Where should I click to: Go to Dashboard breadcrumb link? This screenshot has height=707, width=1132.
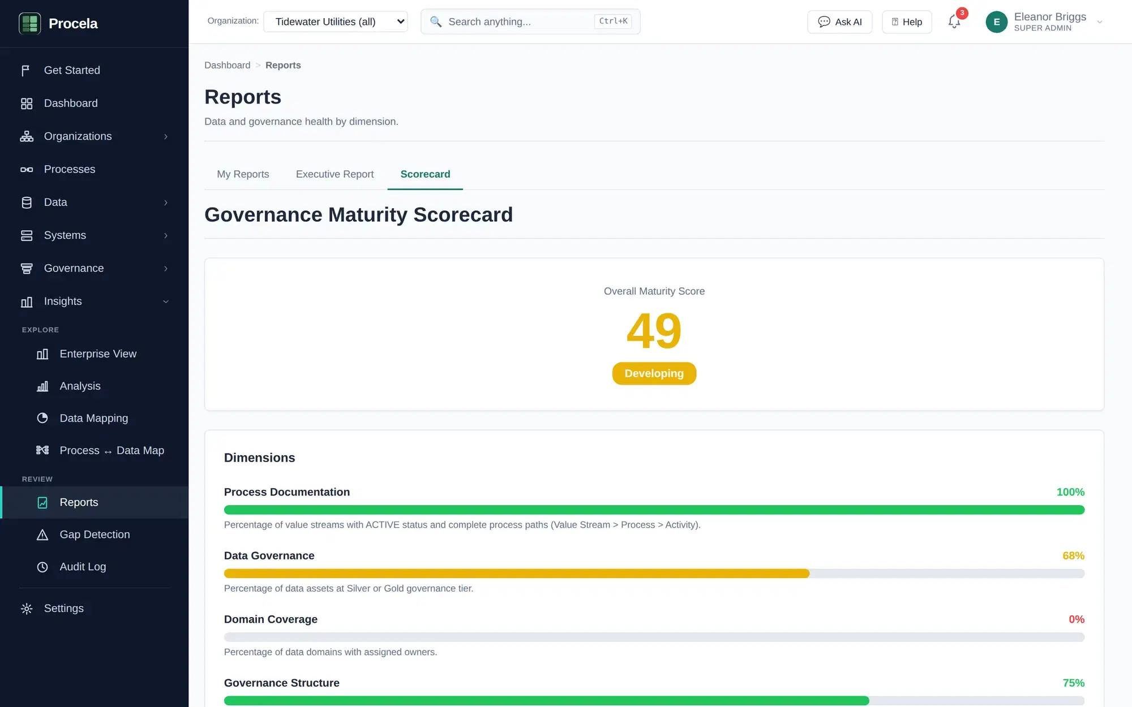pyautogui.click(x=227, y=65)
